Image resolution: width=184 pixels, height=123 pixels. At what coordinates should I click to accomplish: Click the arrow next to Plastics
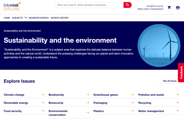point(133,111)
